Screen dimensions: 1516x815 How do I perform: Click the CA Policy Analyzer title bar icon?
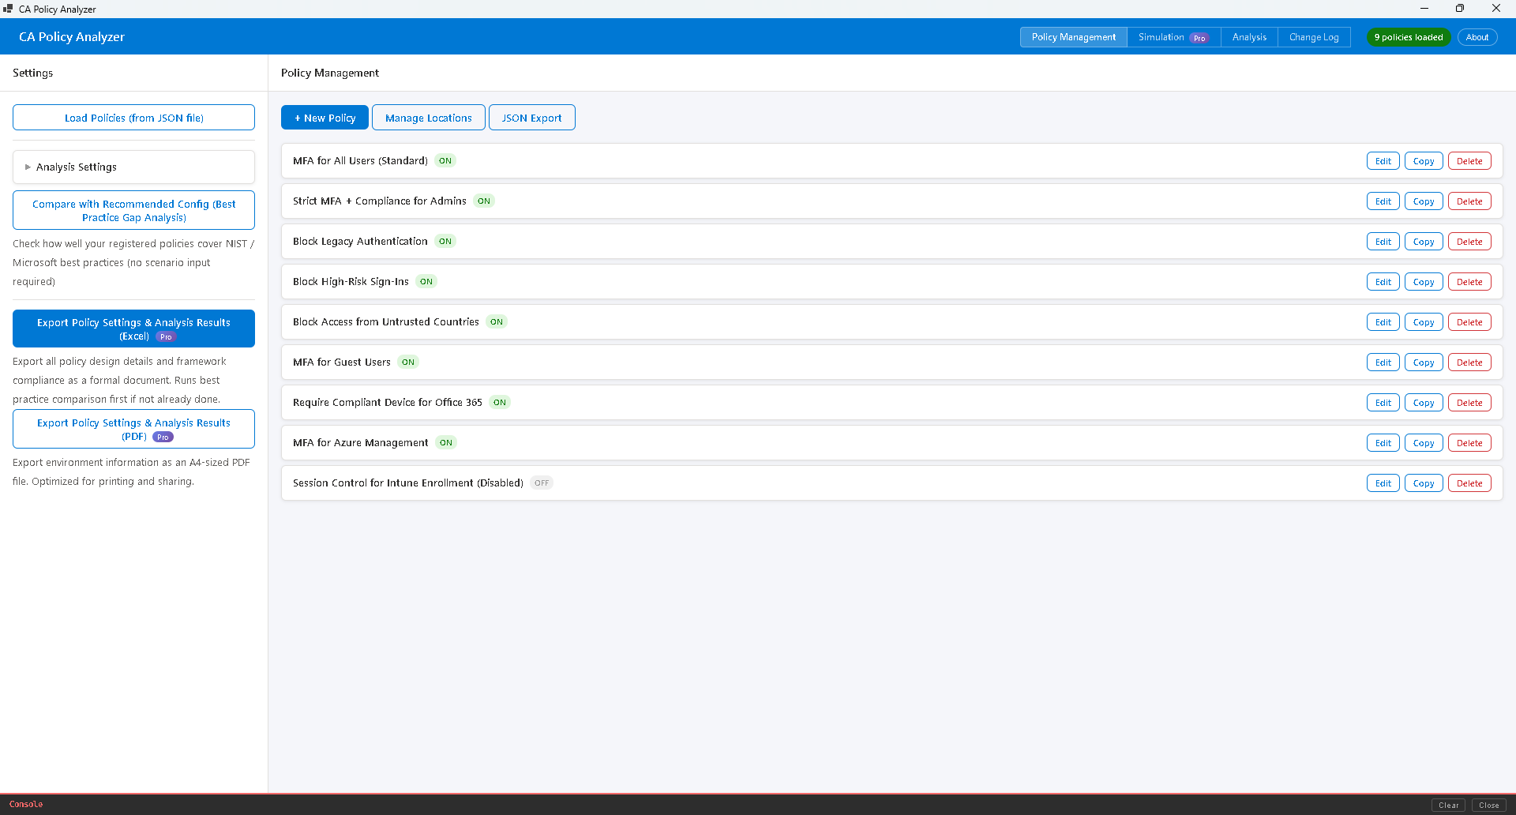(9, 9)
